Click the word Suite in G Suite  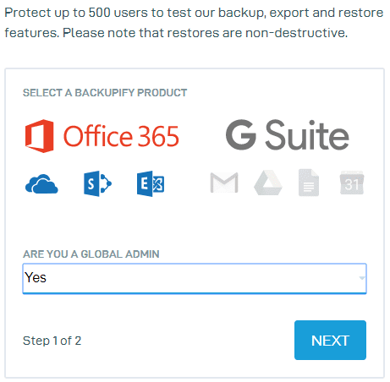pyautogui.click(x=307, y=135)
